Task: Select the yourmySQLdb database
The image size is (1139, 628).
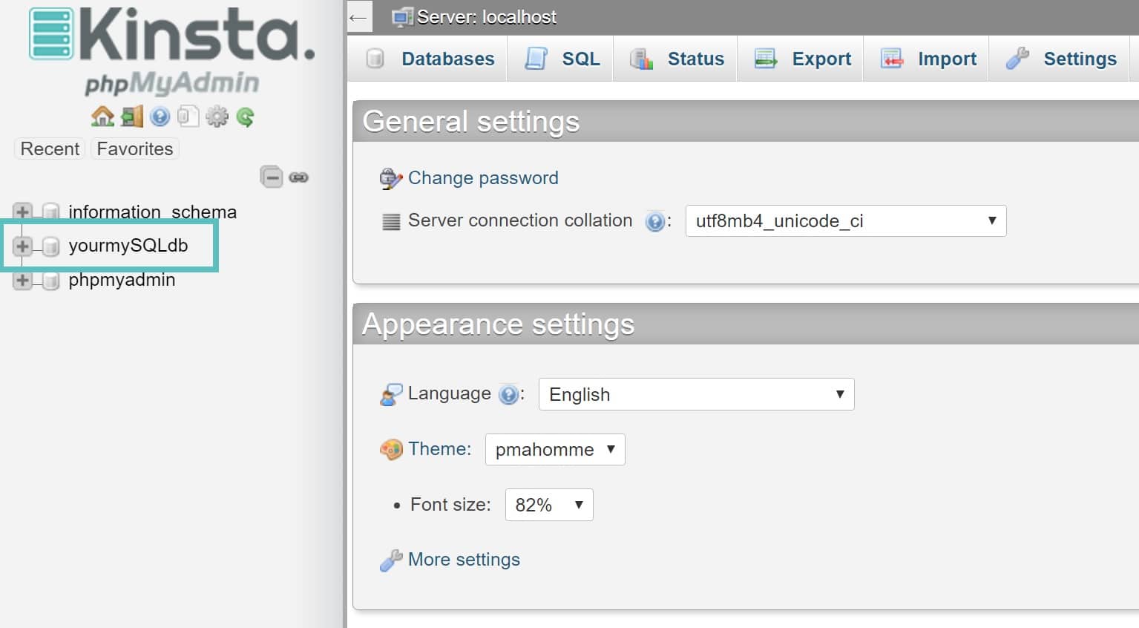Action: coord(128,246)
